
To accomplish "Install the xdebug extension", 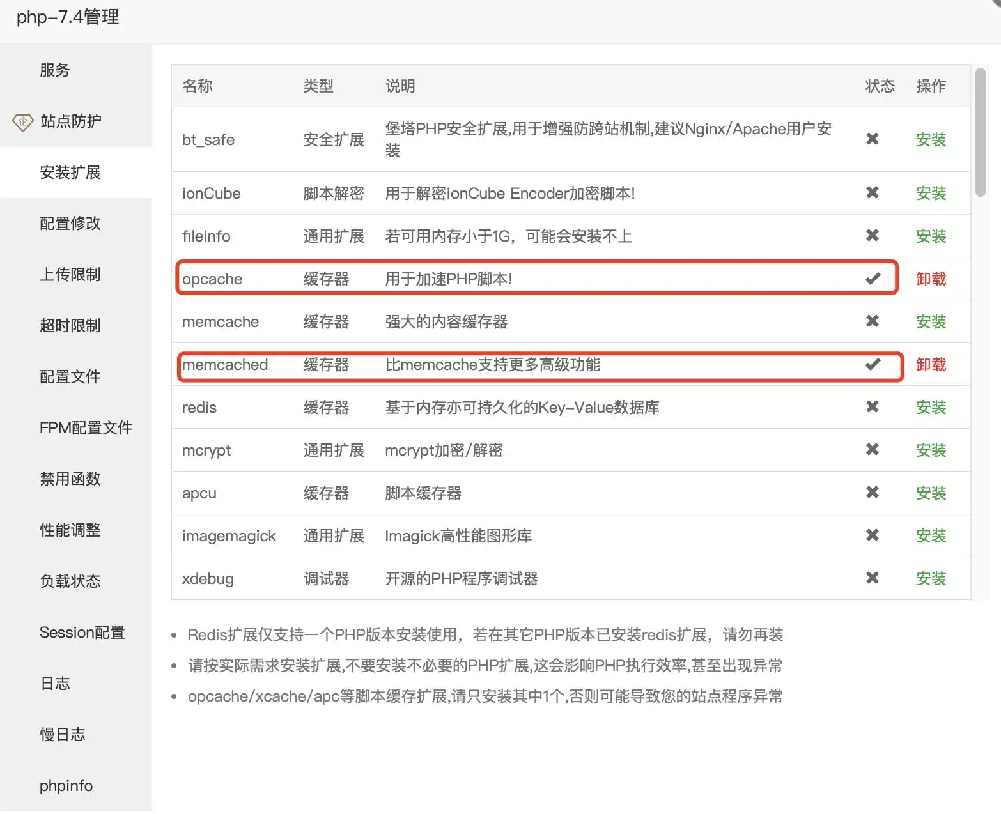I will click(931, 579).
